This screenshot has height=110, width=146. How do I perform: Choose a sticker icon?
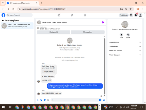point(45,100)
